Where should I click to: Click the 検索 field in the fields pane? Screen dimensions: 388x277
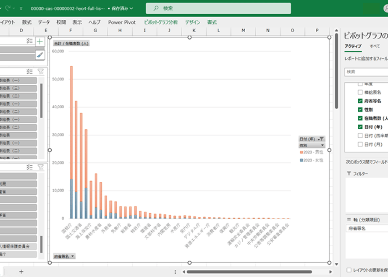(366, 72)
